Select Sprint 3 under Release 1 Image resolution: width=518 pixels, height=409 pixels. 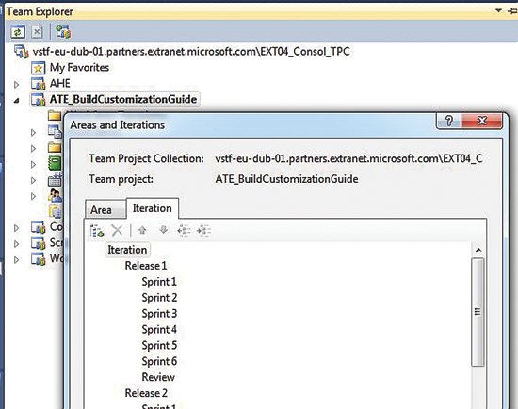(x=159, y=314)
